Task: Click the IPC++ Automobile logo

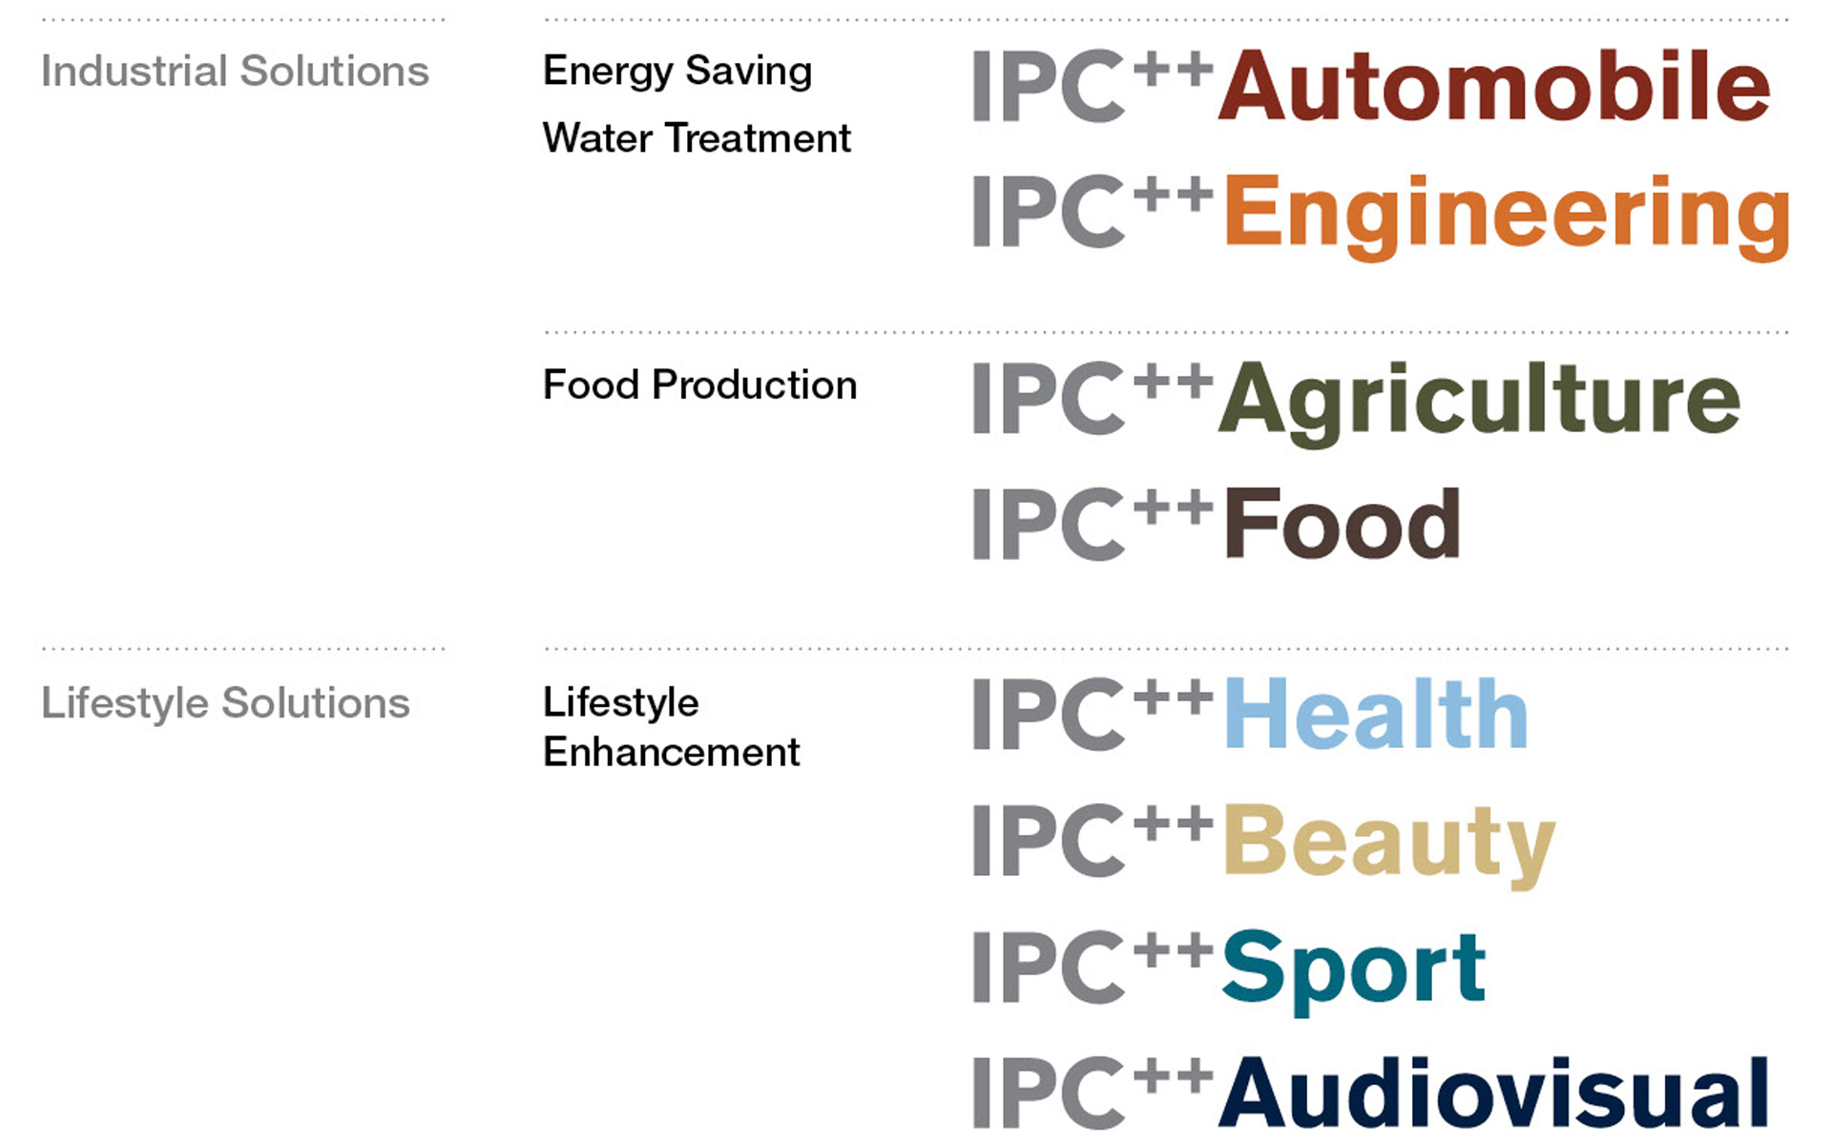Action: click(x=1371, y=86)
